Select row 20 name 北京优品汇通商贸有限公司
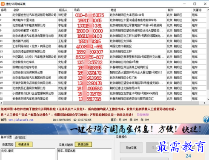Screen dimensions: 209x160 point(29,88)
